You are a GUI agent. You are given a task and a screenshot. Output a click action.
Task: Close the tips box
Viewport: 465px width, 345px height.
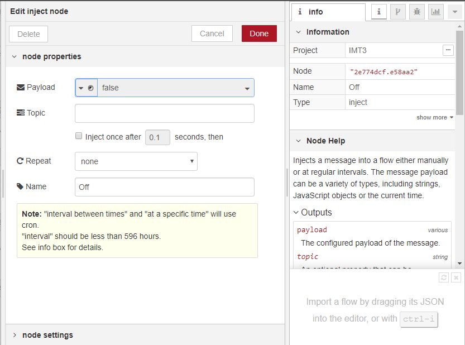coord(456,277)
